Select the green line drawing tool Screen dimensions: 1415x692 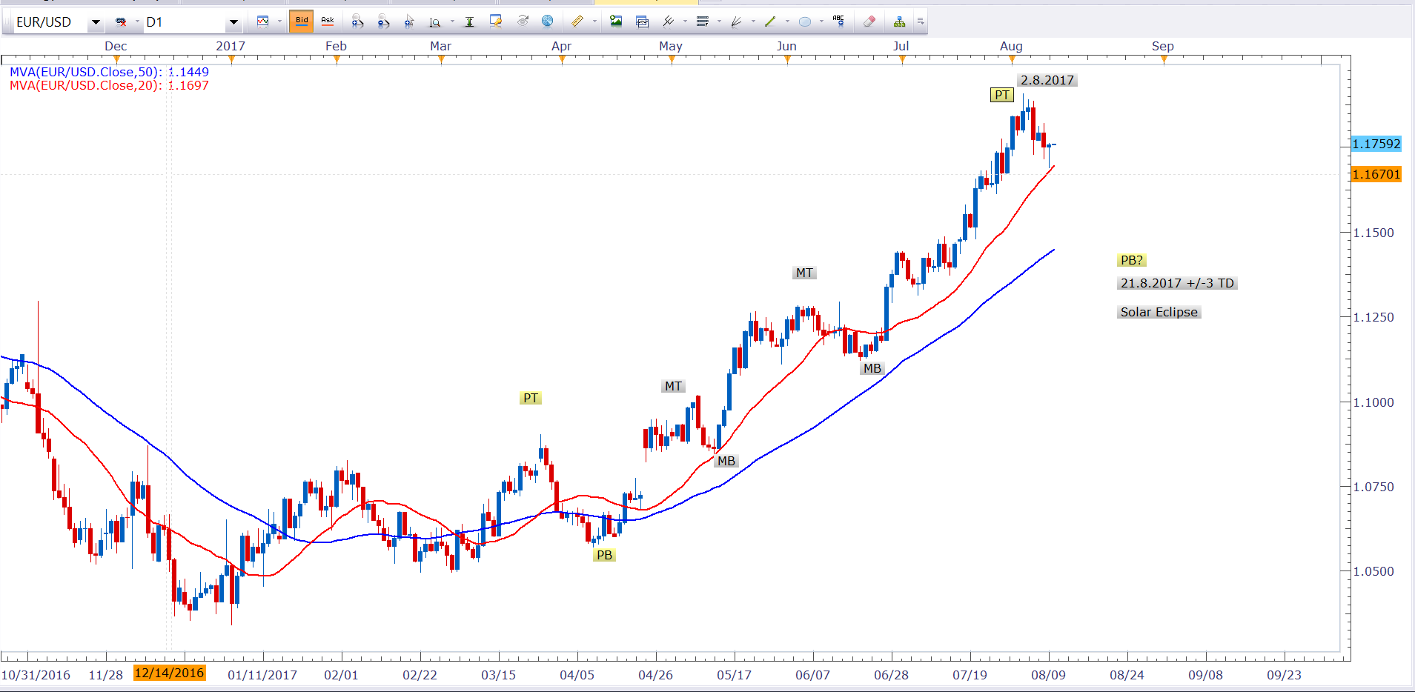pos(770,21)
